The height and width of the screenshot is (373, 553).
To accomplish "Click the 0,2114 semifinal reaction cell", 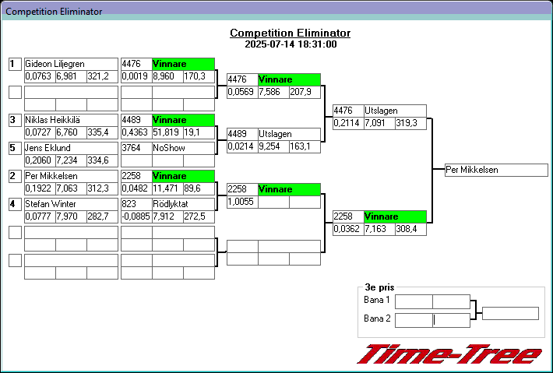I will (x=348, y=123).
